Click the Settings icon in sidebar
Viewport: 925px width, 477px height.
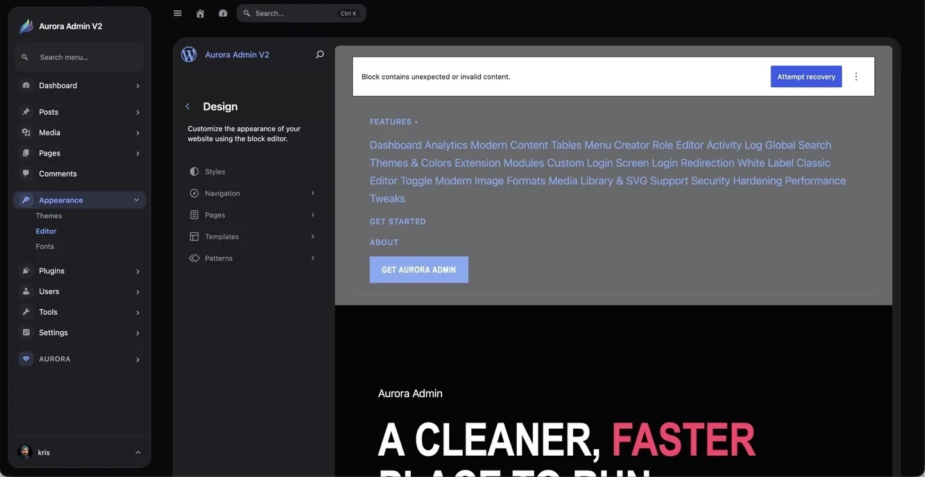pos(26,333)
